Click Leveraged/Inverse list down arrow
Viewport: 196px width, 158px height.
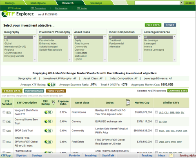(174, 60)
